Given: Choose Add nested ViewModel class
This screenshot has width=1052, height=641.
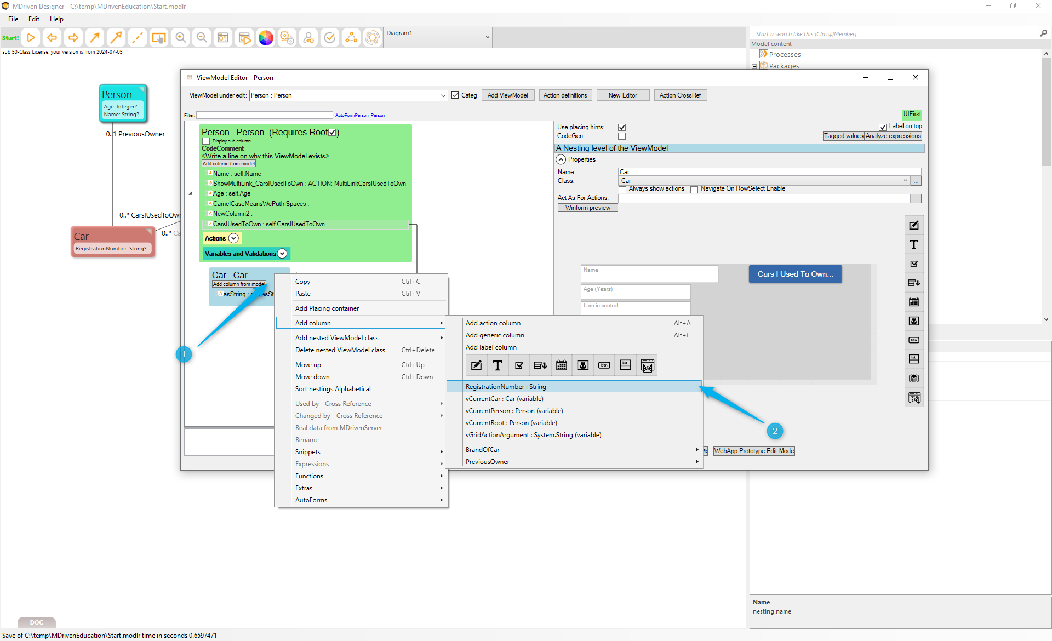Looking at the screenshot, I should 337,338.
